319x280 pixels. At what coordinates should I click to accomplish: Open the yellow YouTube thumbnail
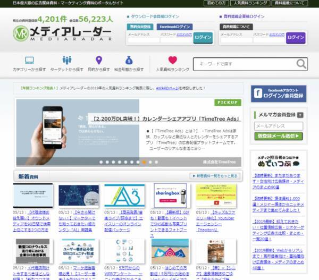tap(216, 196)
